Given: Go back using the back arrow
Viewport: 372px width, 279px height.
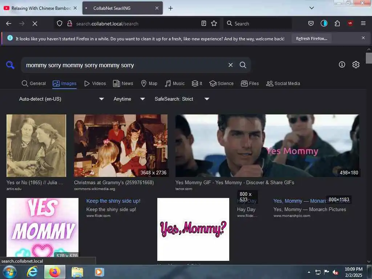Looking at the screenshot, I should pyautogui.click(x=9, y=24).
